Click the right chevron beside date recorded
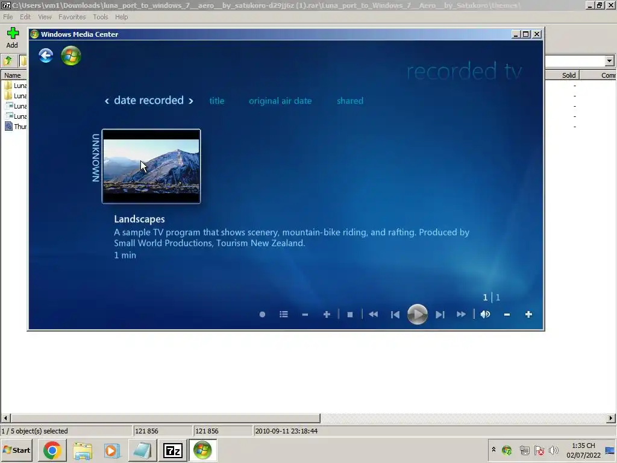 click(x=191, y=101)
